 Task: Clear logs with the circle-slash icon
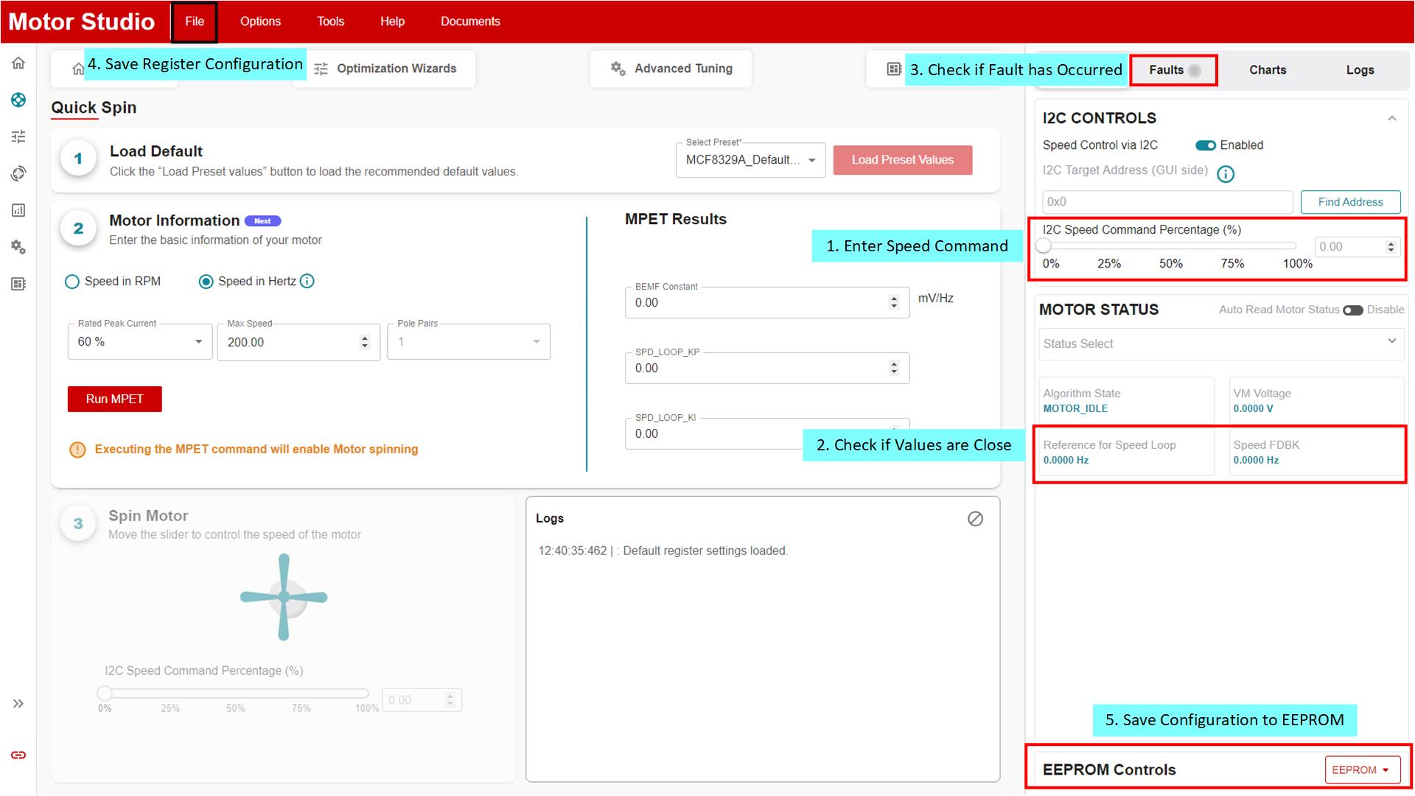click(975, 519)
